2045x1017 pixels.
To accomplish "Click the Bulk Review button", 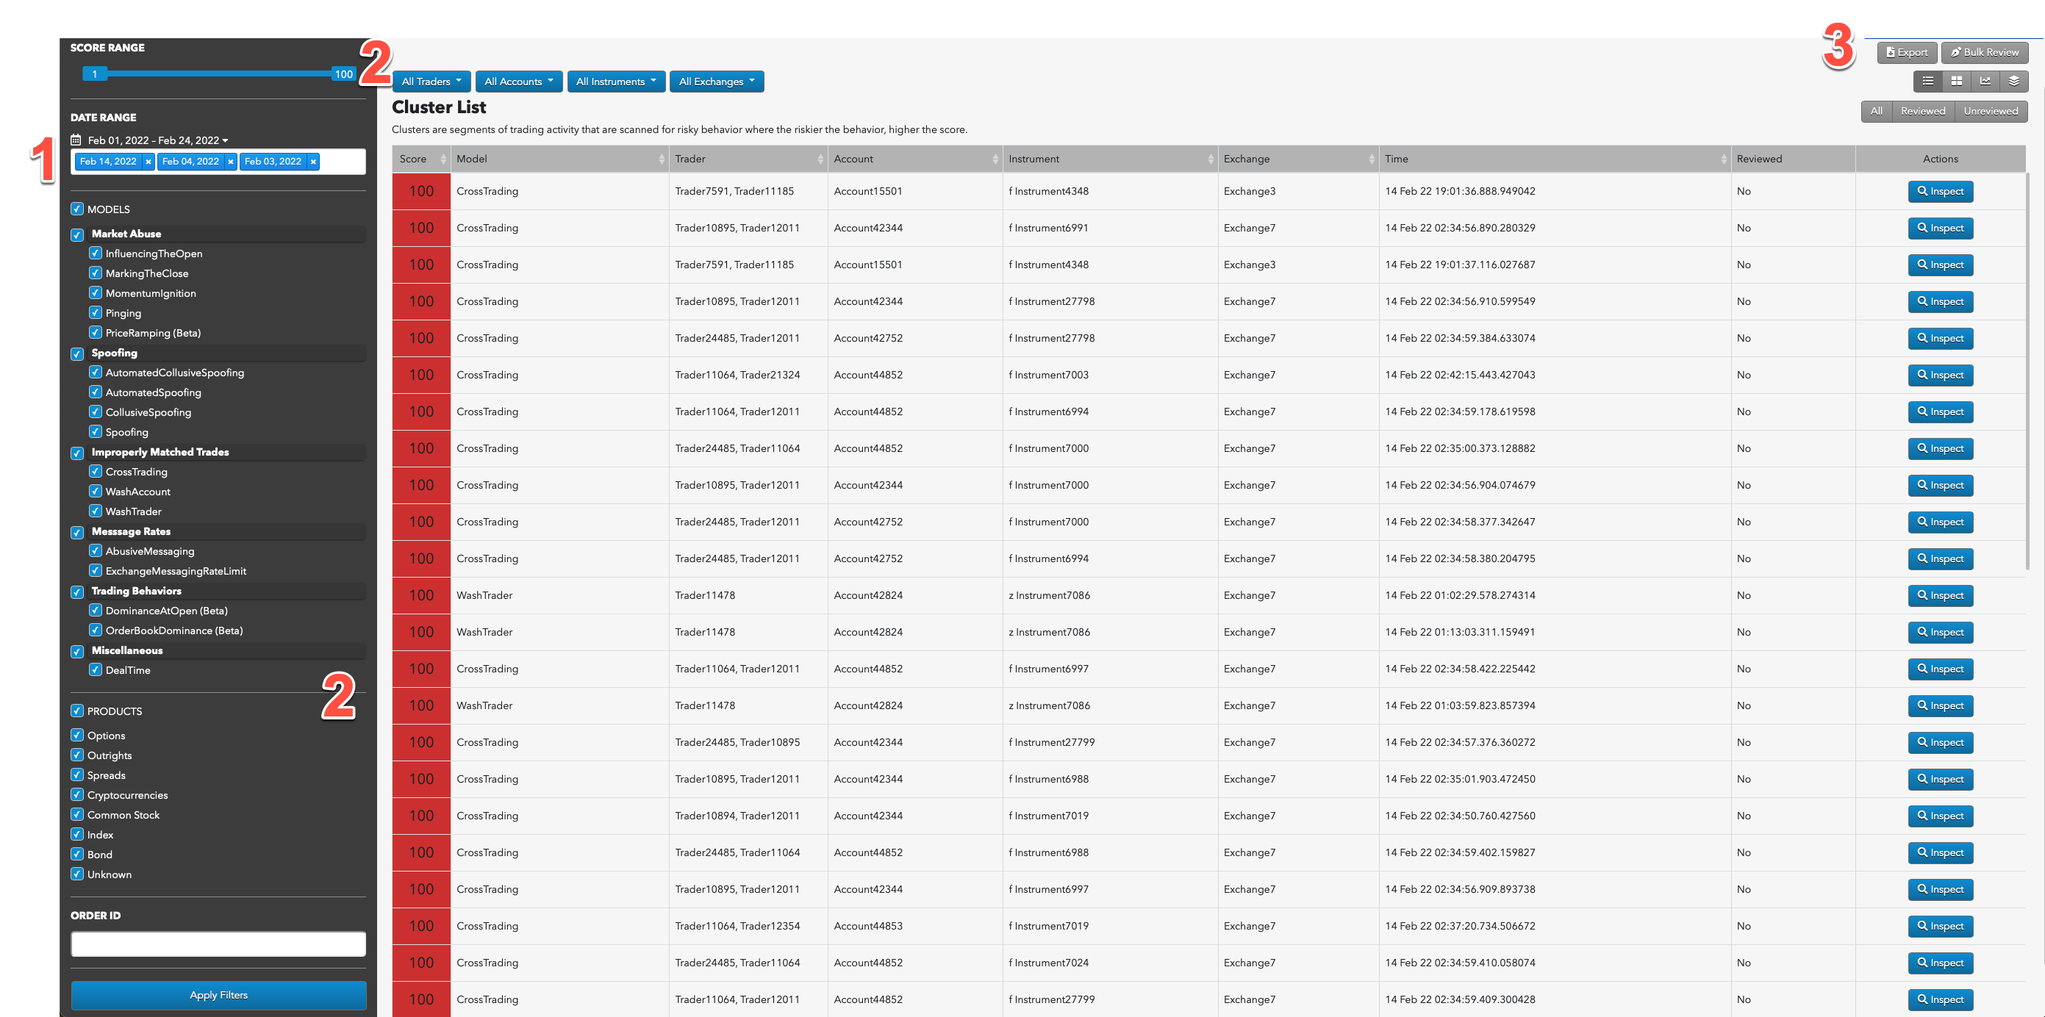I will 1984,52.
